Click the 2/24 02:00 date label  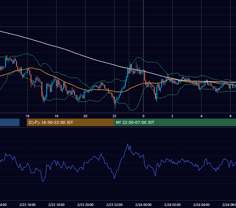[x=172, y=205]
